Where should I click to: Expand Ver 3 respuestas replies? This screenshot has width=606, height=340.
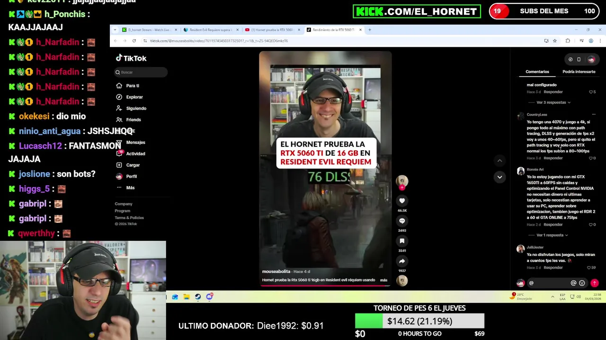click(x=553, y=102)
